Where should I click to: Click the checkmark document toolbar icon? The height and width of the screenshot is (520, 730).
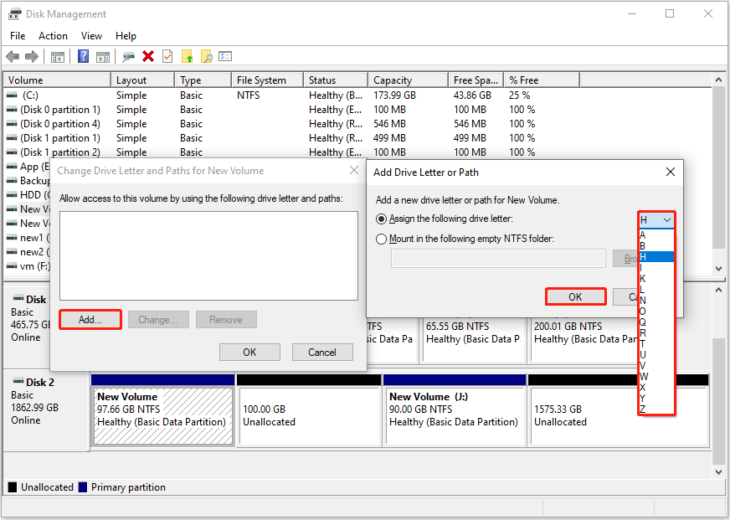(x=167, y=56)
